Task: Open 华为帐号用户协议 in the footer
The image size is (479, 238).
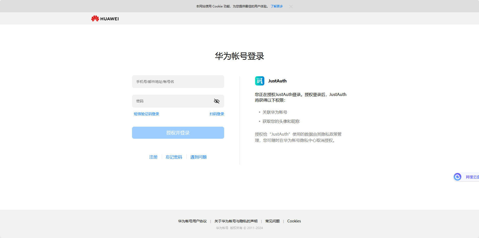Action: click(192, 221)
